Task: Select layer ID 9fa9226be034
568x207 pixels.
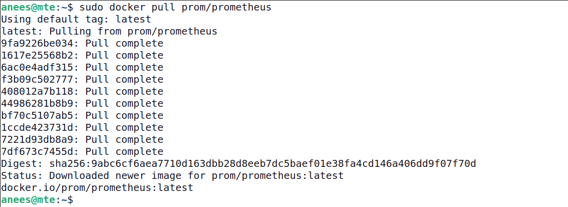Action: click(39, 43)
